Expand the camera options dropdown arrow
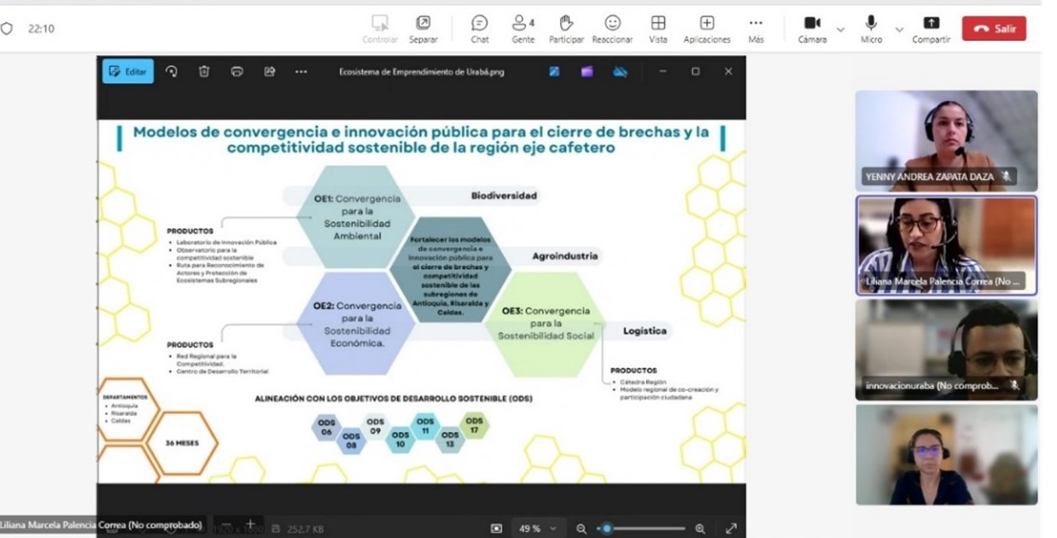The image size is (1057, 538). (840, 29)
